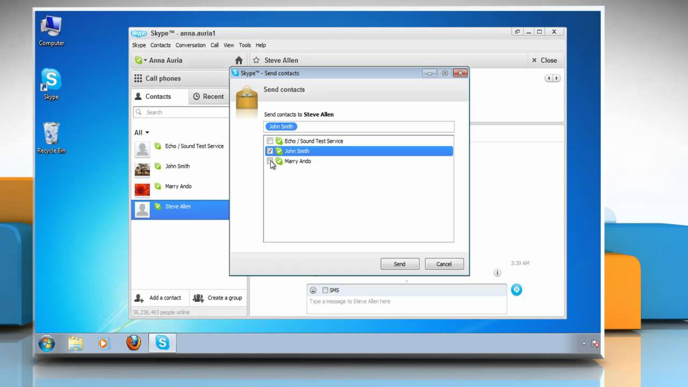Click the Create a group icon
The height and width of the screenshot is (387, 688).
tap(198, 298)
